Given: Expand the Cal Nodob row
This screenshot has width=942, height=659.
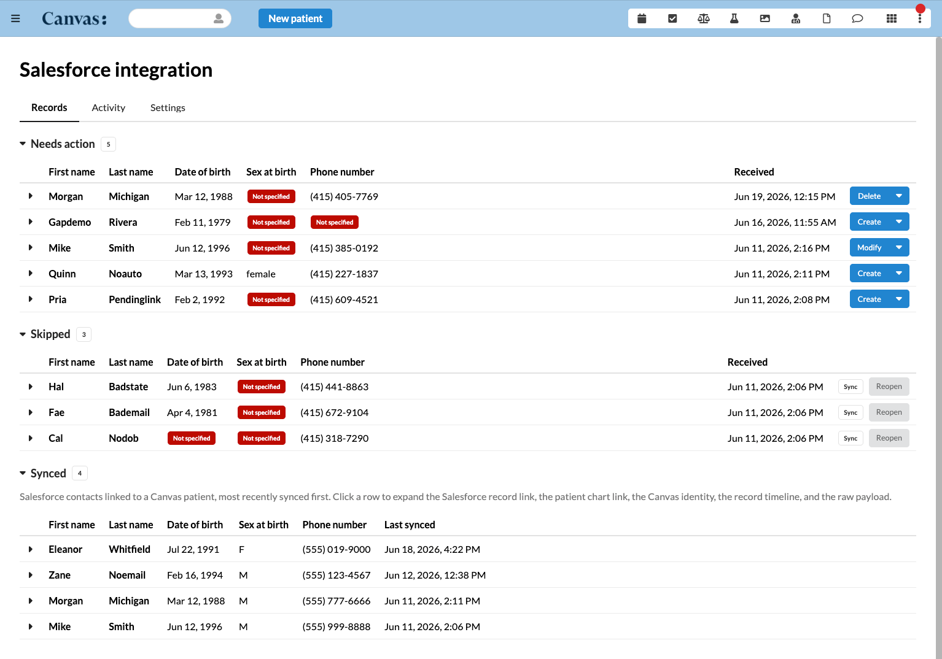Looking at the screenshot, I should coord(31,437).
